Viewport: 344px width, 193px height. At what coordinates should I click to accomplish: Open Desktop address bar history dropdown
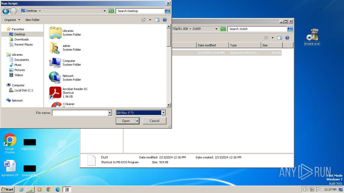point(105,11)
